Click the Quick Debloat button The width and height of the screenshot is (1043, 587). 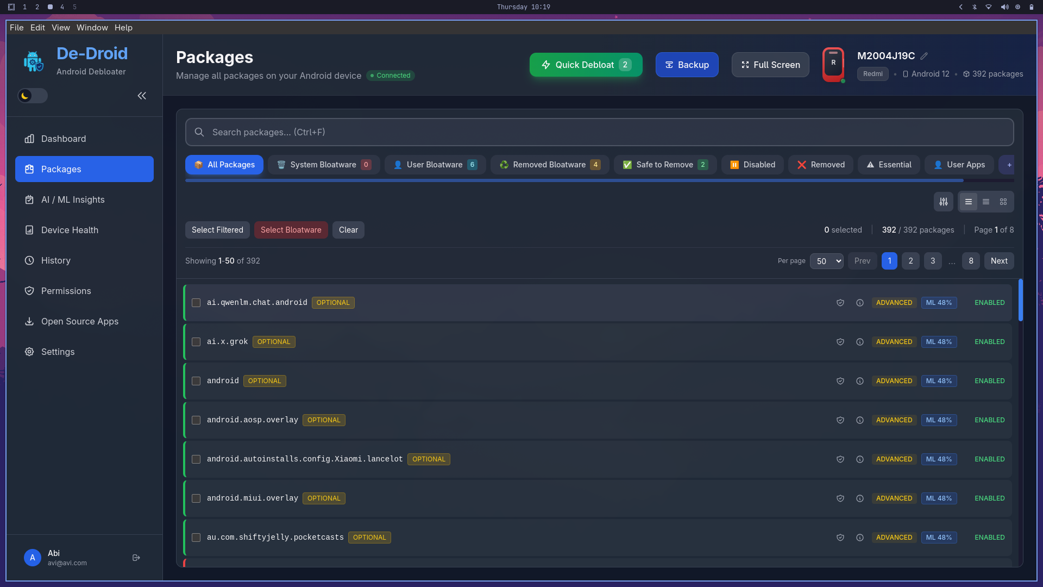586,65
